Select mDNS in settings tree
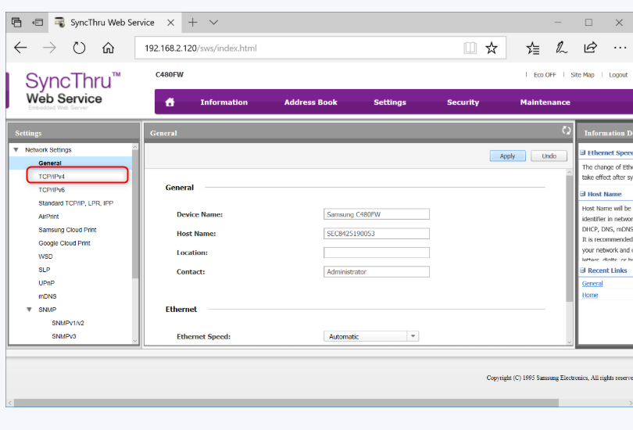This screenshot has width=633, height=430. pos(48,296)
